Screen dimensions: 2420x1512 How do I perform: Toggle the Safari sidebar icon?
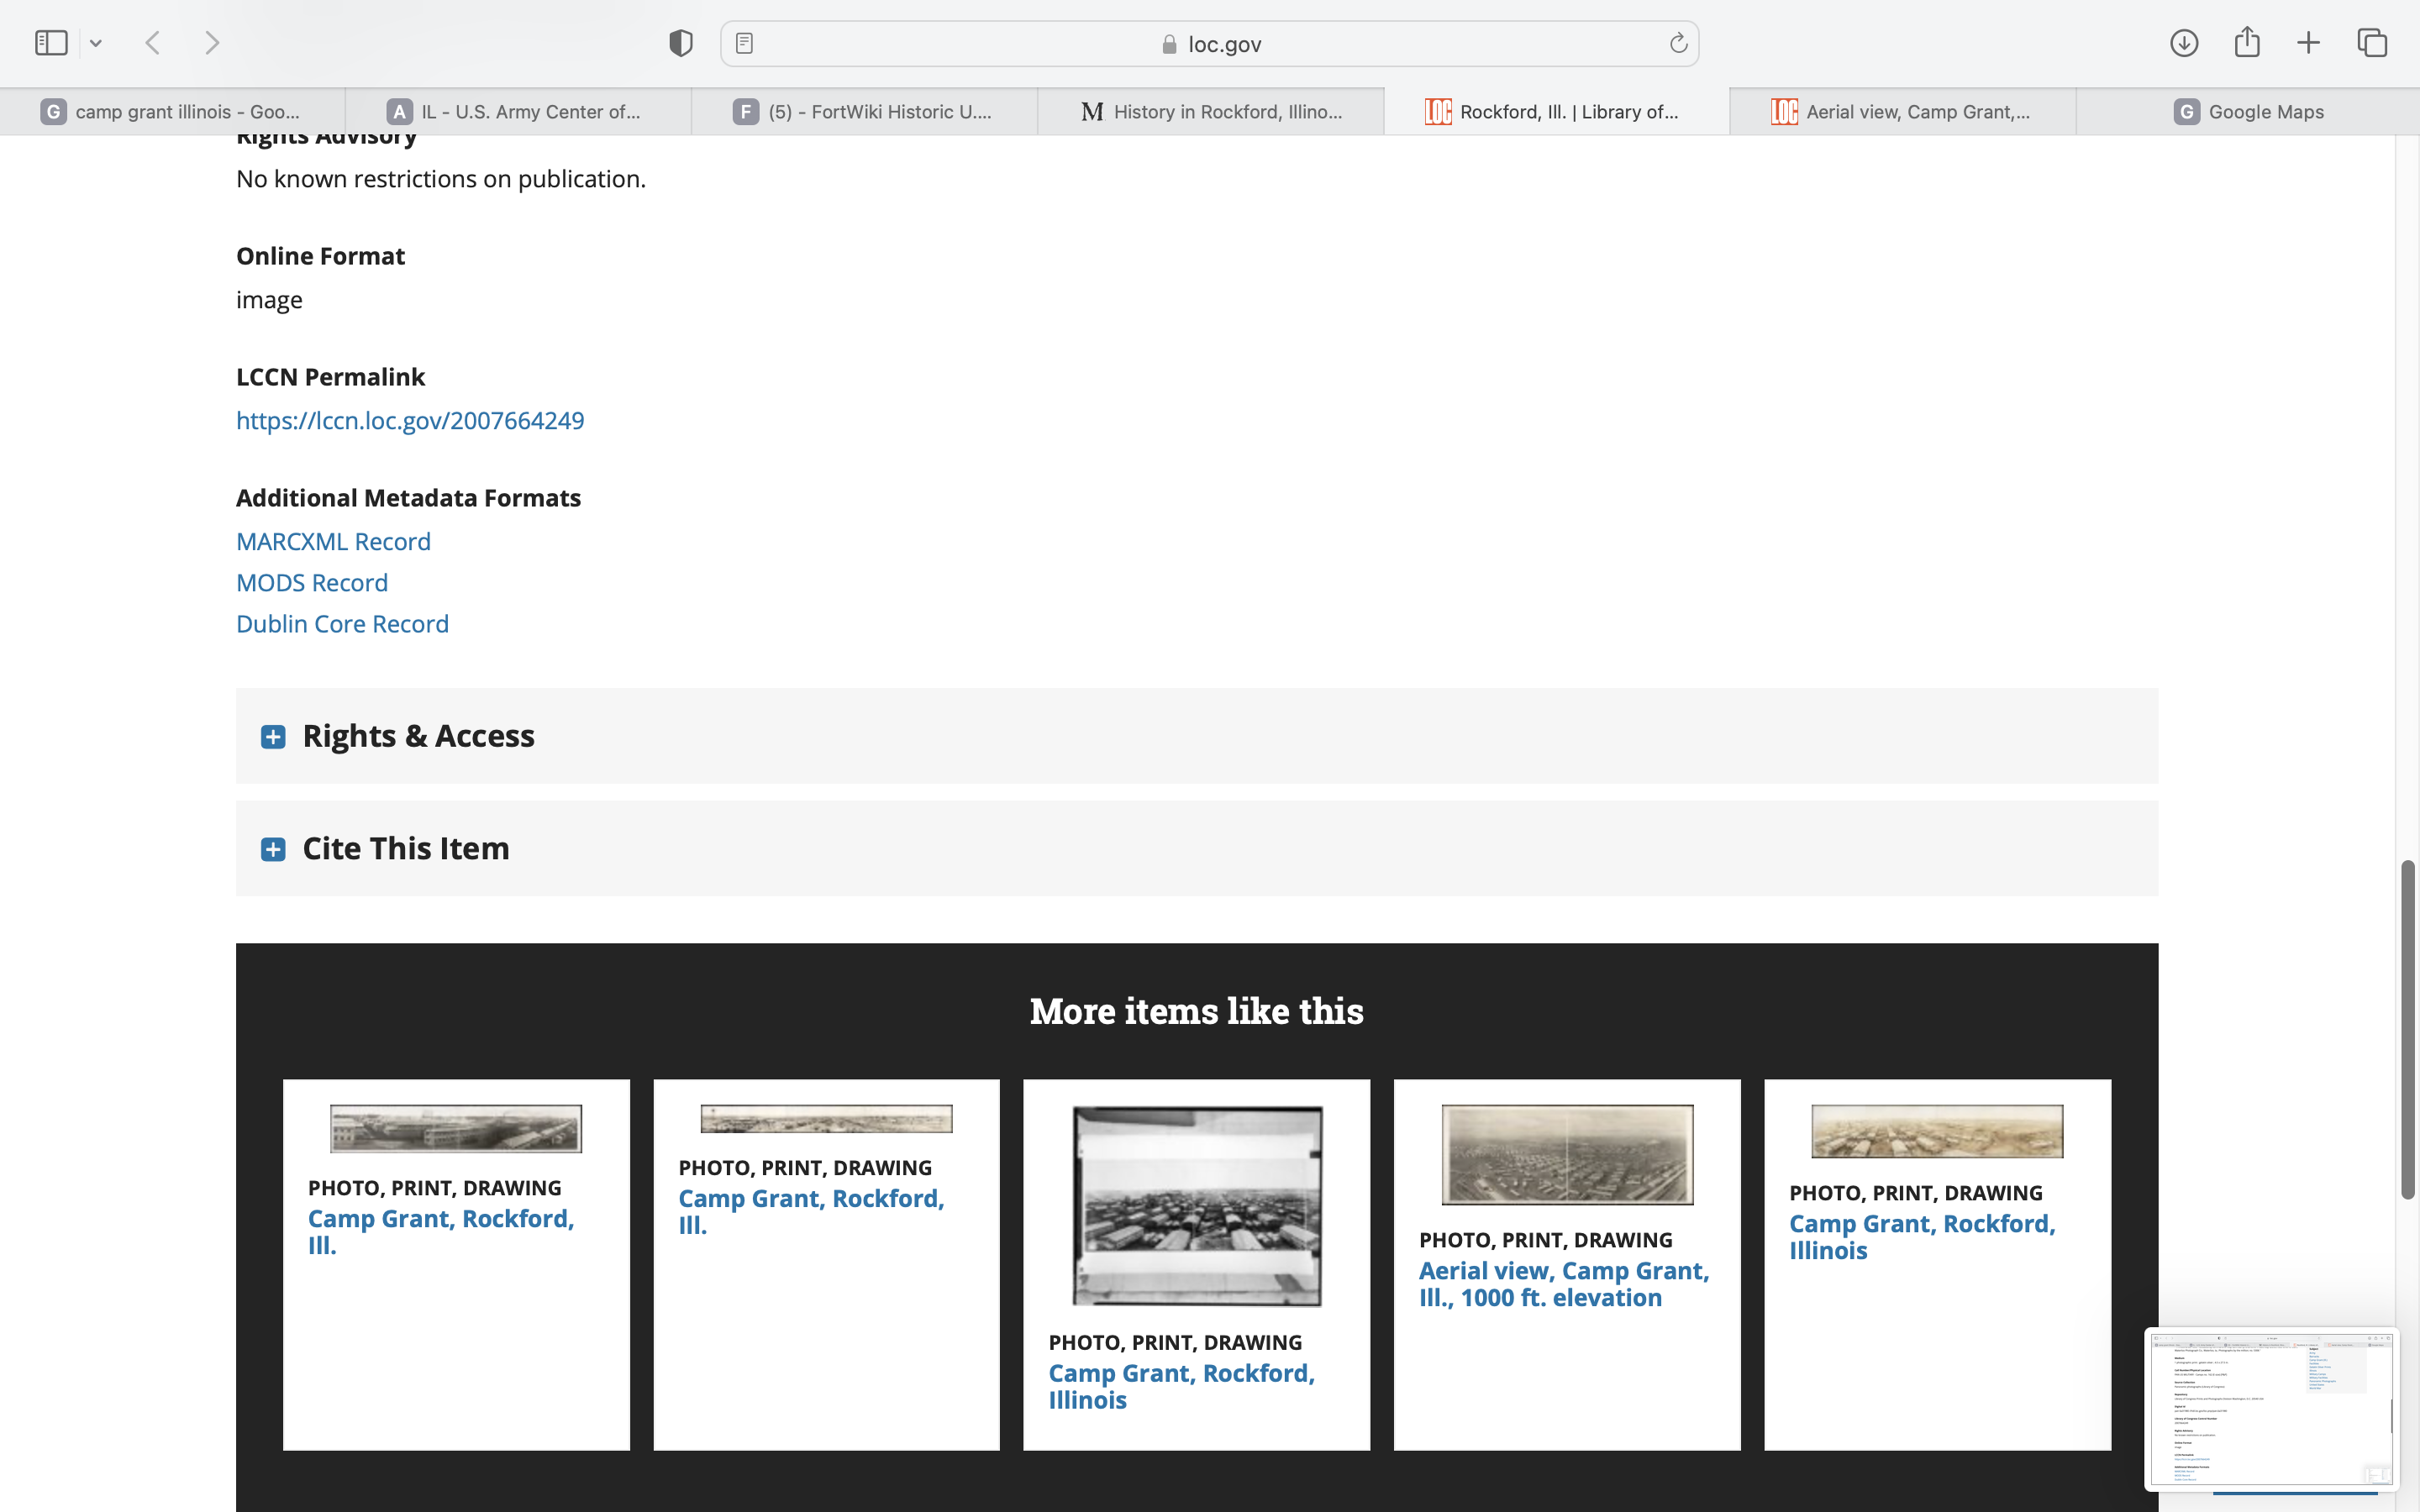coord(51,43)
